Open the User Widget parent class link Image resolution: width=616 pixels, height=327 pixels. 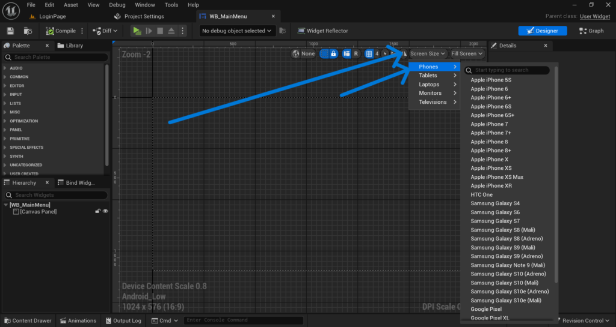coord(595,16)
